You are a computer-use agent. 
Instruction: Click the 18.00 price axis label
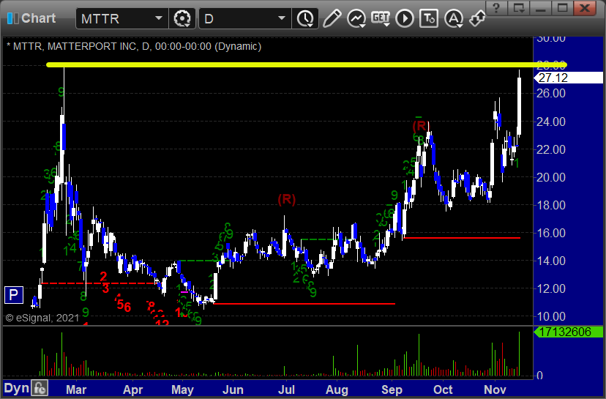(551, 205)
